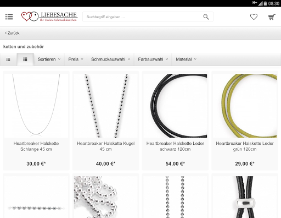Click the 40,00 € price
Viewport: 281px width, 218px height.
(105, 163)
